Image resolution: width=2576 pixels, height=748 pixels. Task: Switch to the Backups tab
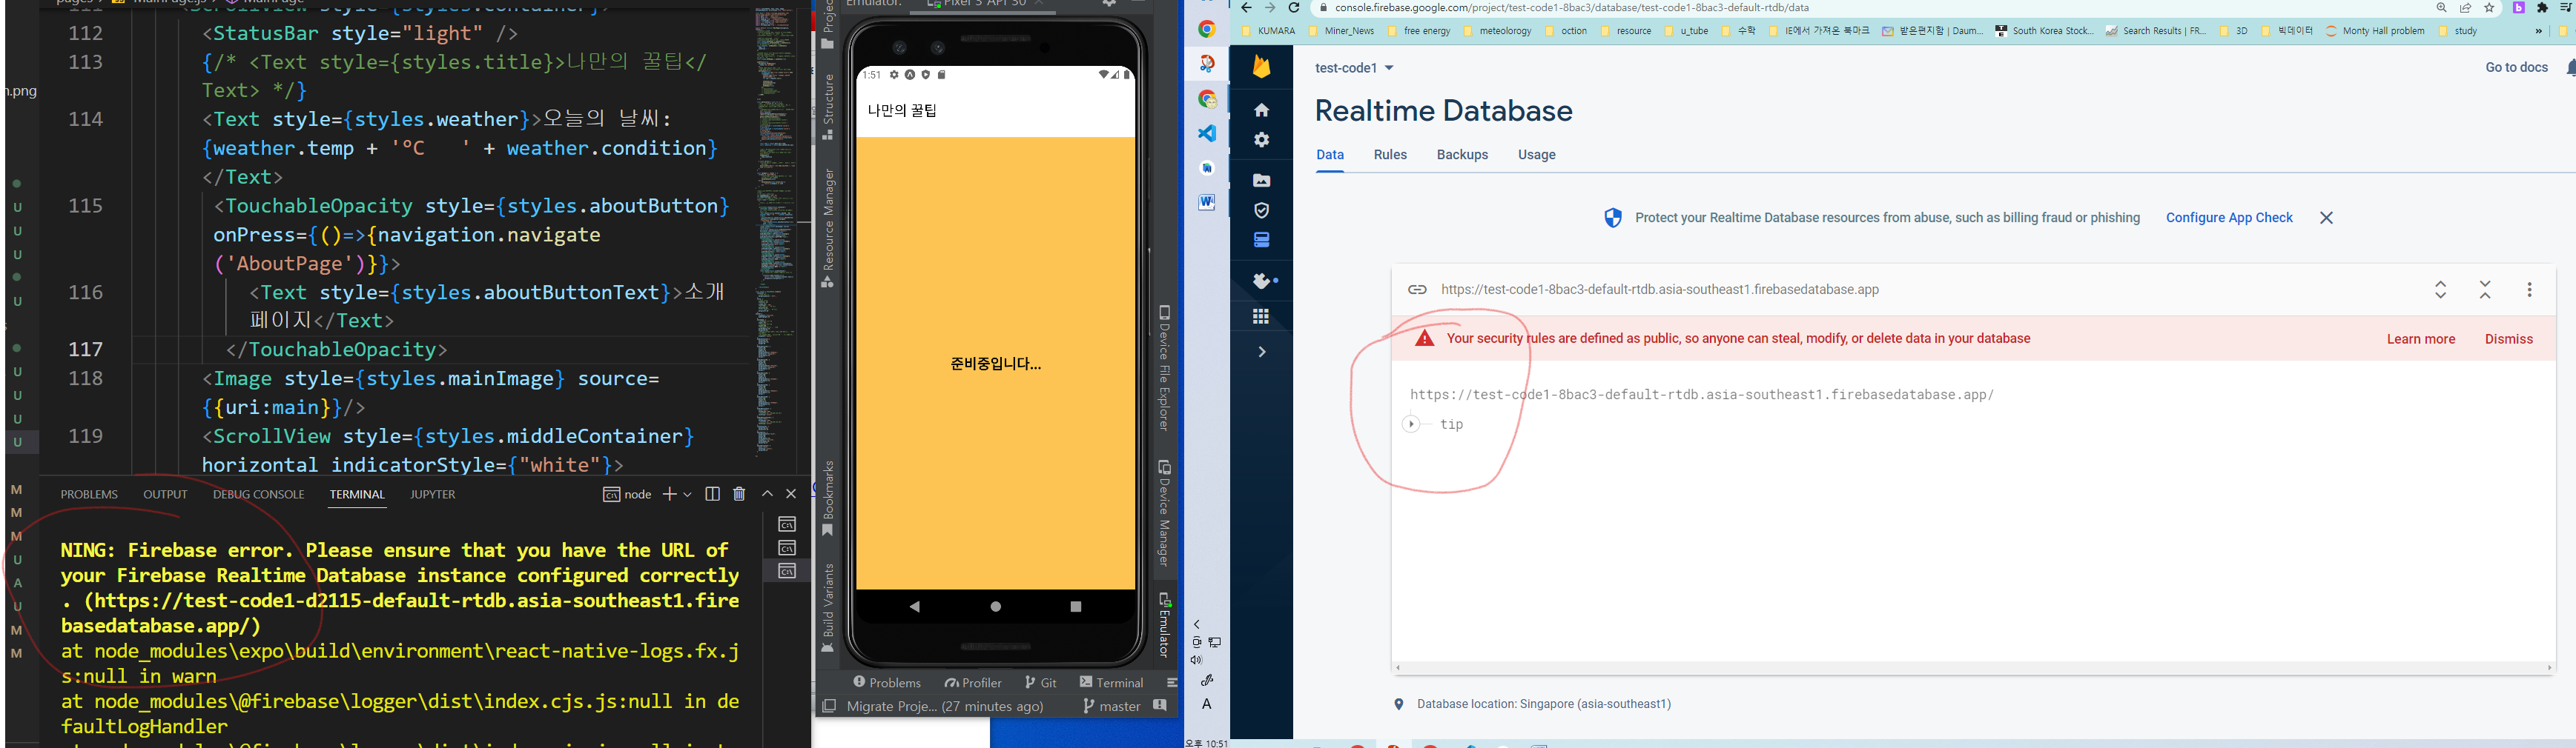coord(1462,155)
